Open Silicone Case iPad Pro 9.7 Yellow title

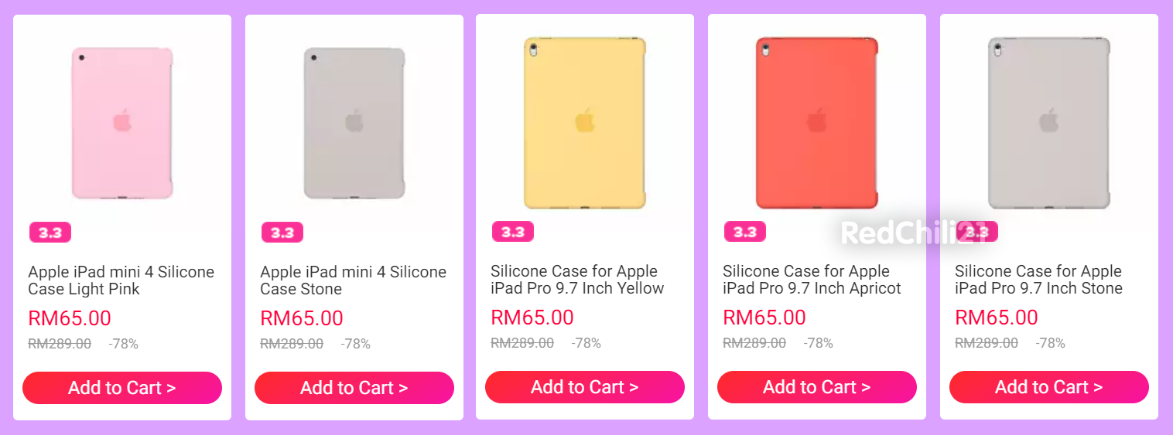(x=577, y=280)
